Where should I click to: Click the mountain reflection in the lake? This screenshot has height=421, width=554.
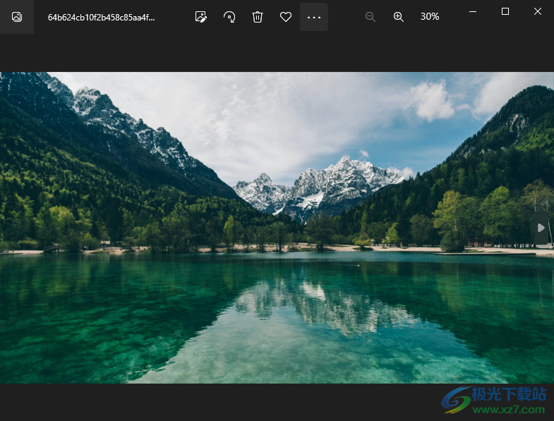(x=318, y=303)
